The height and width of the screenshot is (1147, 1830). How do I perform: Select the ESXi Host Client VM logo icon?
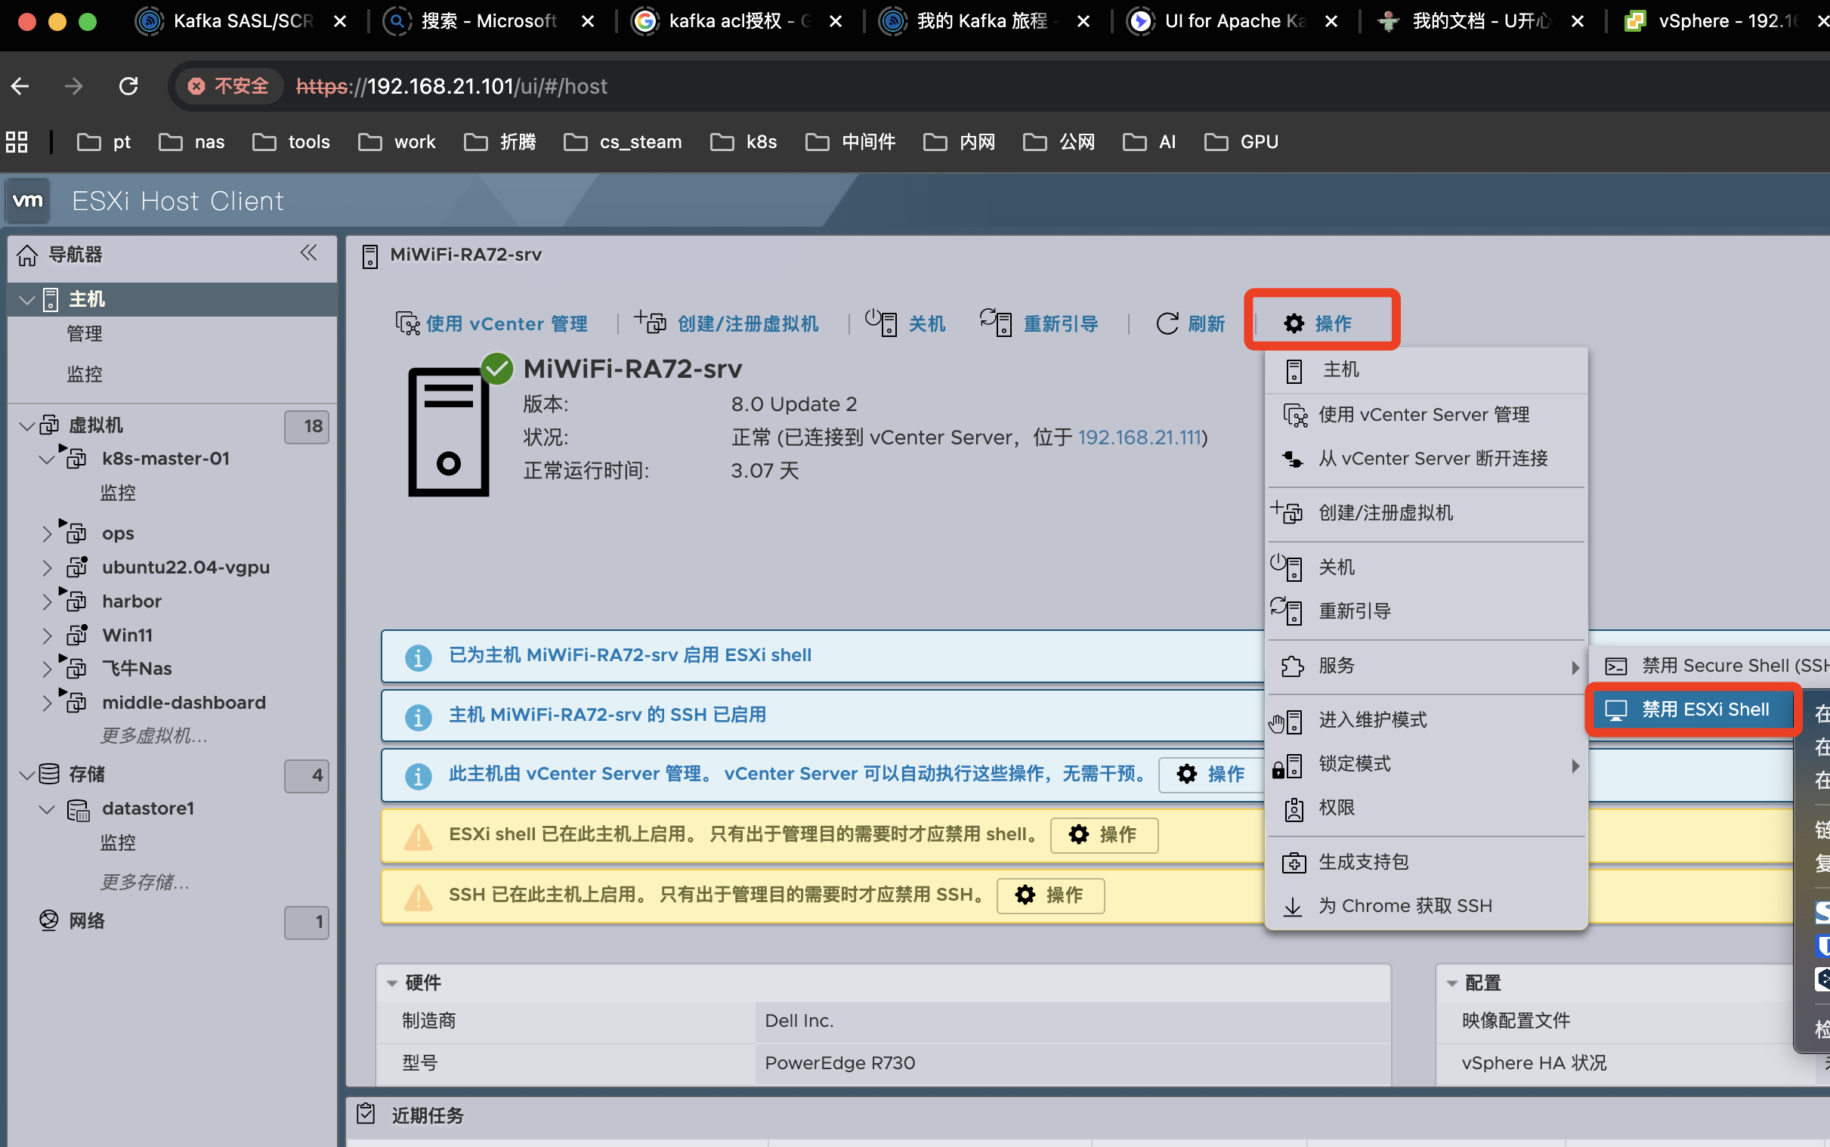(28, 200)
